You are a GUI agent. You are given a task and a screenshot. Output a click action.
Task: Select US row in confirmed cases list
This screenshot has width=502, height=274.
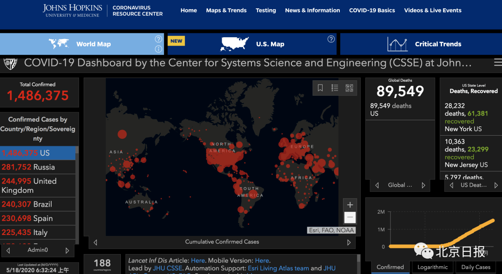pos(38,153)
